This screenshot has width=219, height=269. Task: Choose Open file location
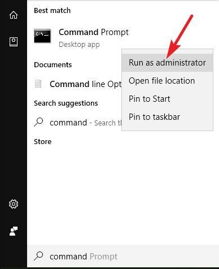click(x=167, y=81)
